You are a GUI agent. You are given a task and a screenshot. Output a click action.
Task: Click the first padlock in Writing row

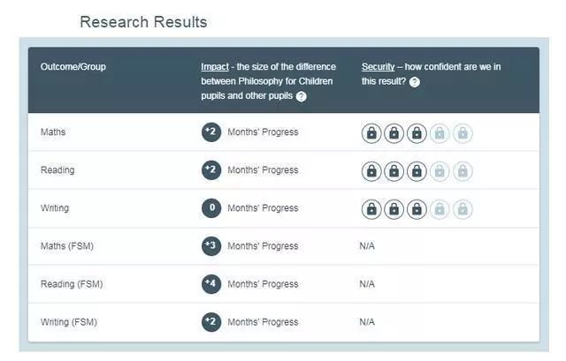click(x=371, y=209)
